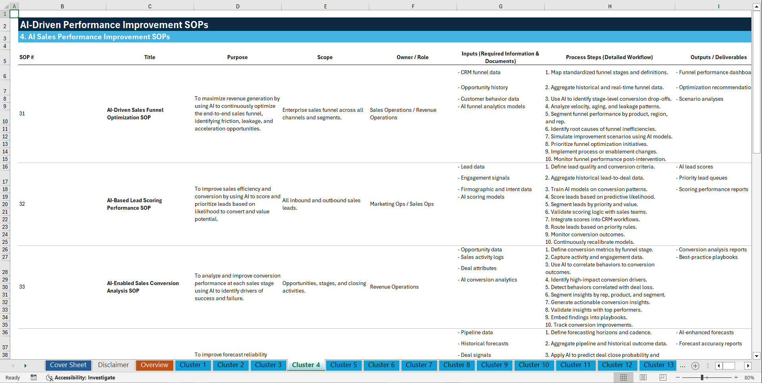Click the Select All triangle above row 1

6,6
